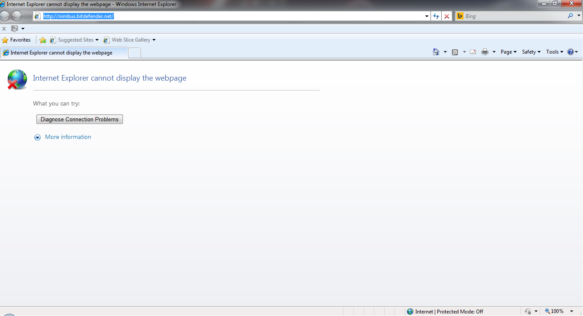Image resolution: width=583 pixels, height=316 pixels.
Task: Open a new blank tab
Action: (135, 53)
